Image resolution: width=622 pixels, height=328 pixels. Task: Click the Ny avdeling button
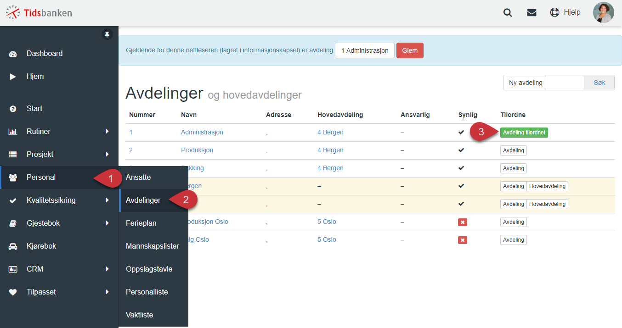click(x=524, y=83)
